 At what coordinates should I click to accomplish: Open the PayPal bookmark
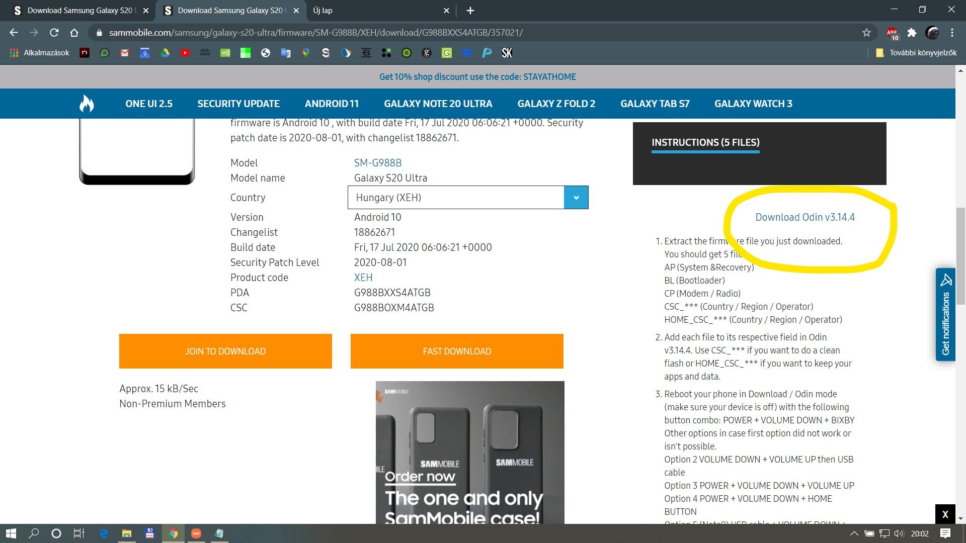[487, 53]
